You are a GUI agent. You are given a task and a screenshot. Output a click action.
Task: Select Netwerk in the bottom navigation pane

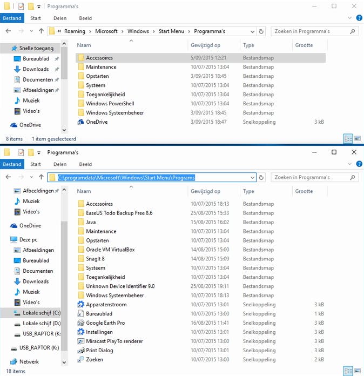click(x=29, y=361)
